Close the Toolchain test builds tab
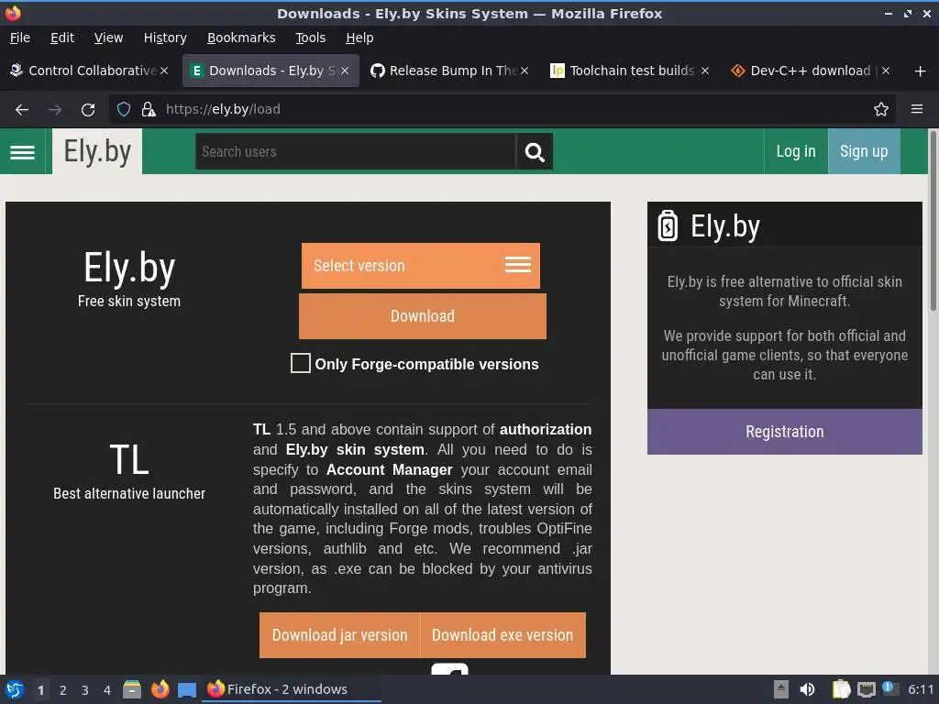This screenshot has width=939, height=704. click(705, 71)
